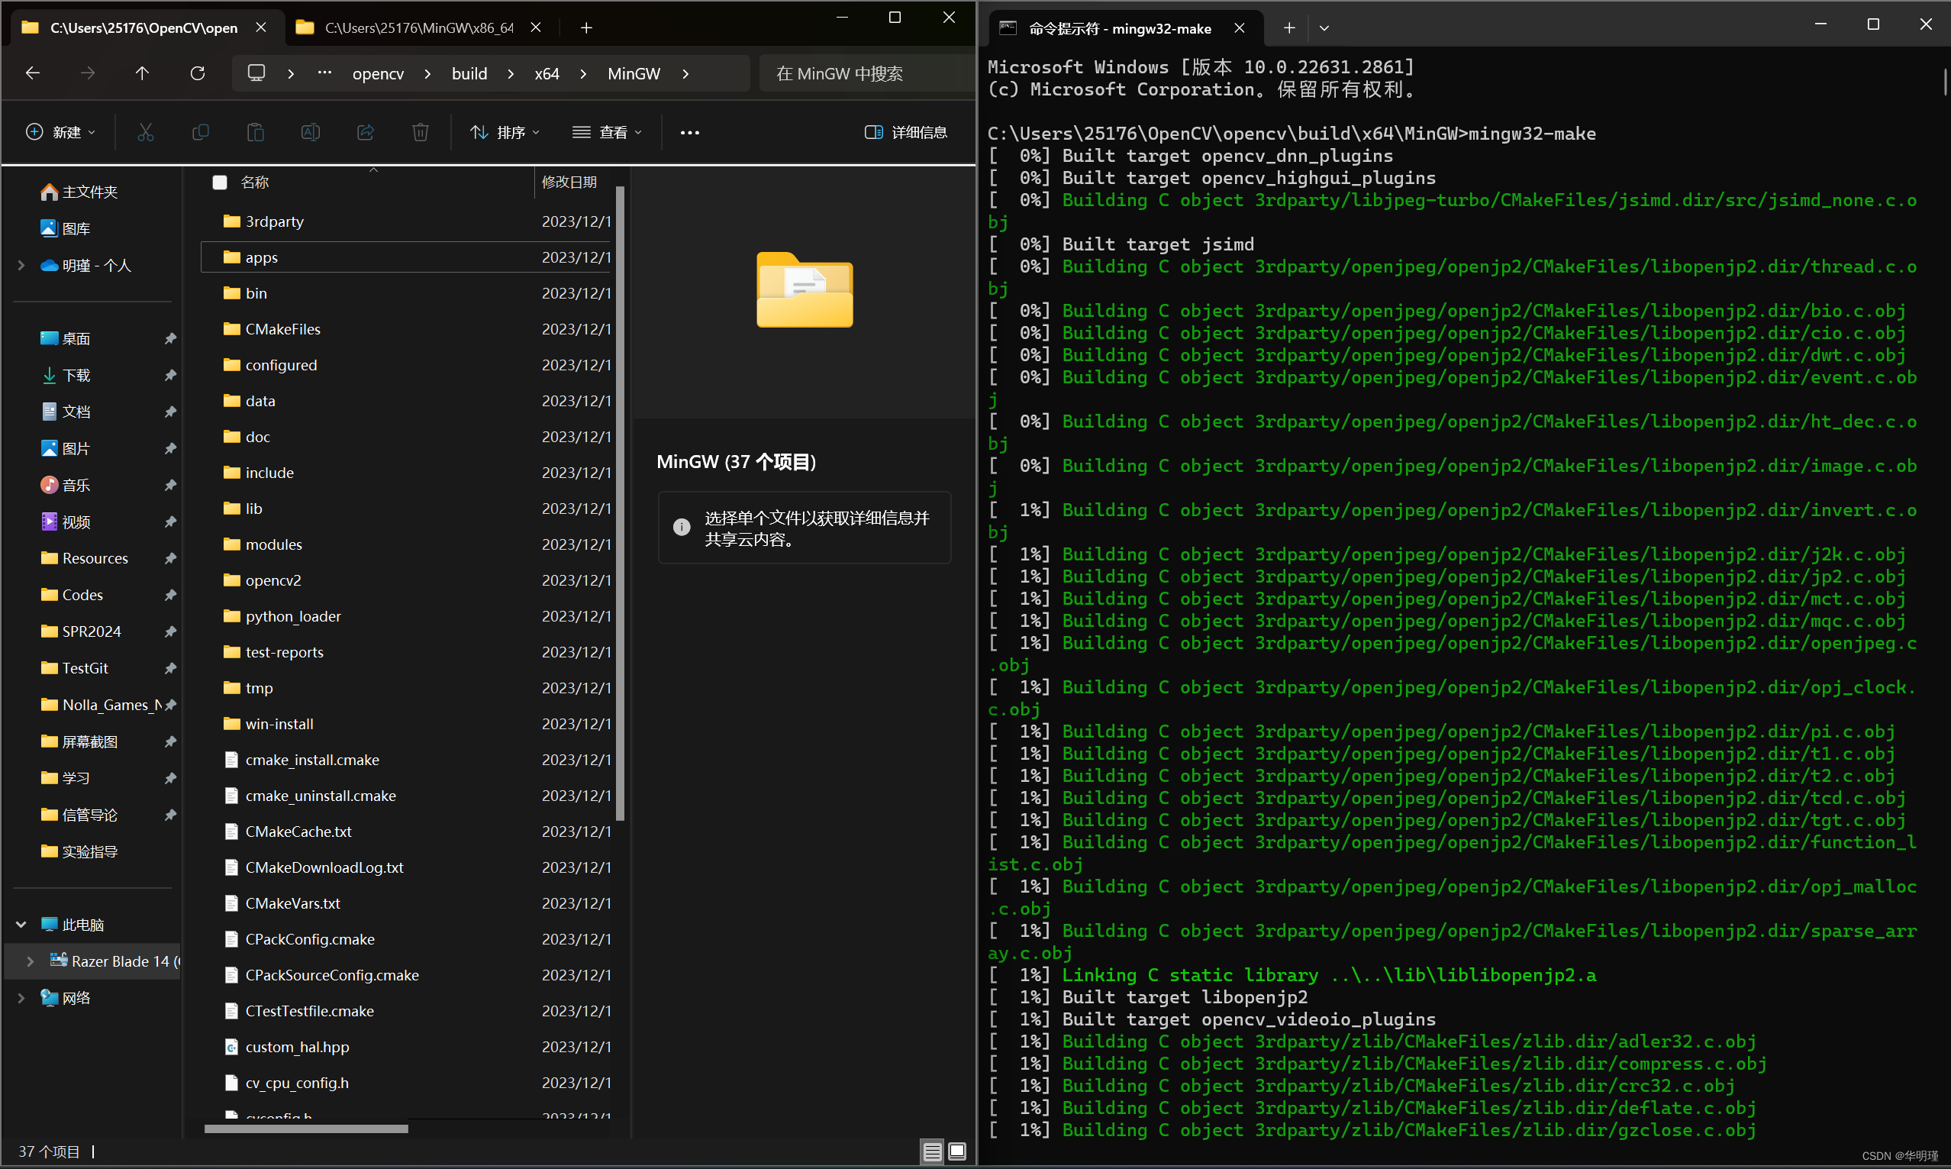Open the 新建 new item button

(60, 132)
